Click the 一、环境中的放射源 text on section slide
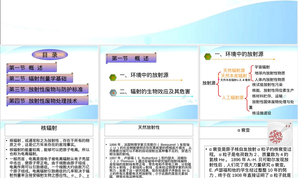The height and width of the screenshot is (178, 298). click(x=144, y=75)
